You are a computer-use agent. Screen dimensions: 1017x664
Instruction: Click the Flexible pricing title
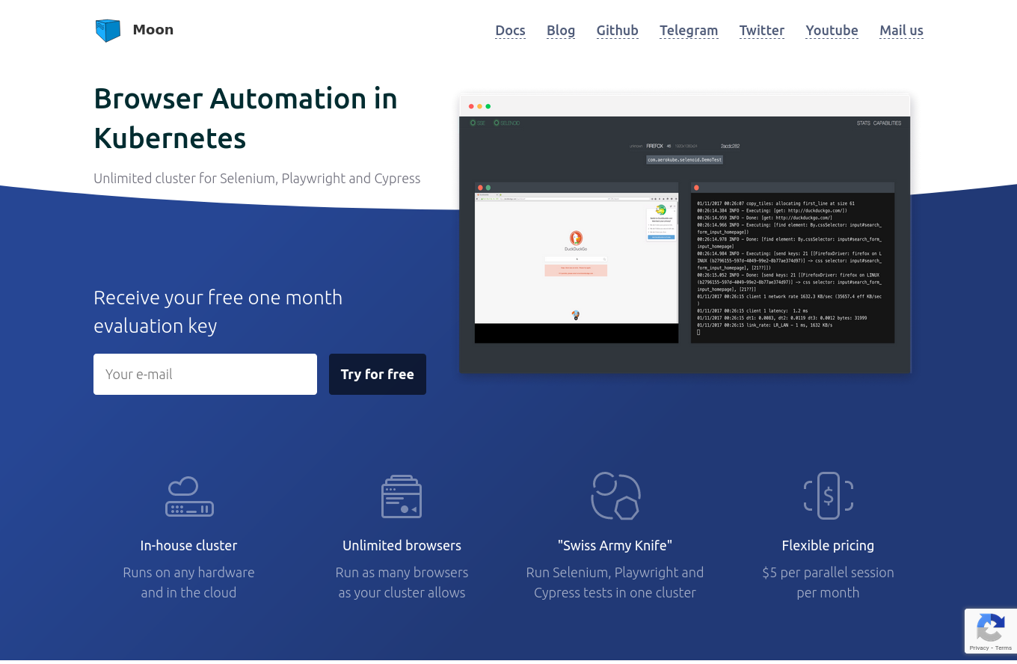828,545
